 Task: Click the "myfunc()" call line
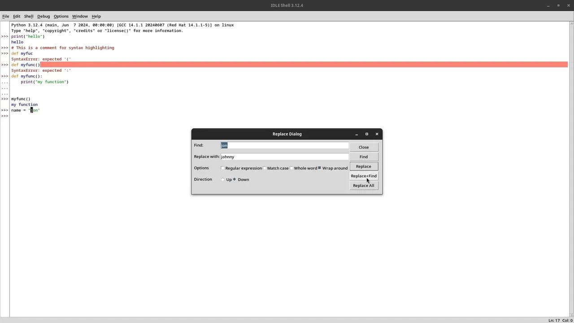[x=21, y=99]
